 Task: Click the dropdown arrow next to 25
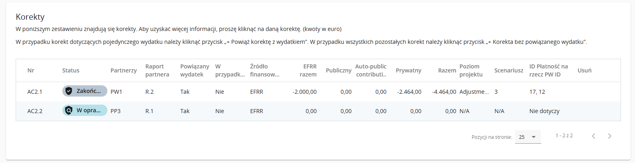click(x=534, y=137)
